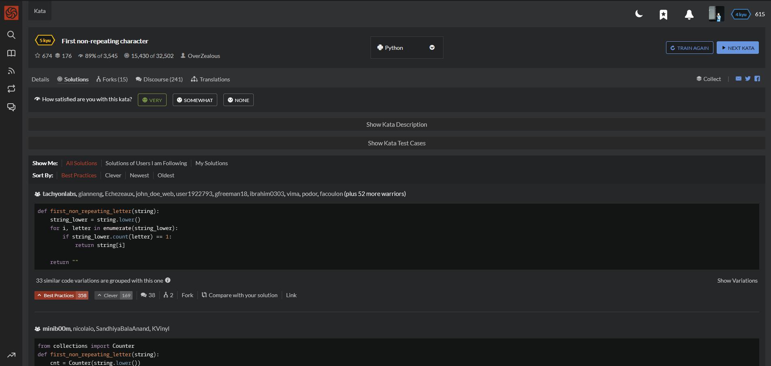Screen dimensions: 771x366
Task: Open the Python language dropdown
Action: click(x=407, y=48)
